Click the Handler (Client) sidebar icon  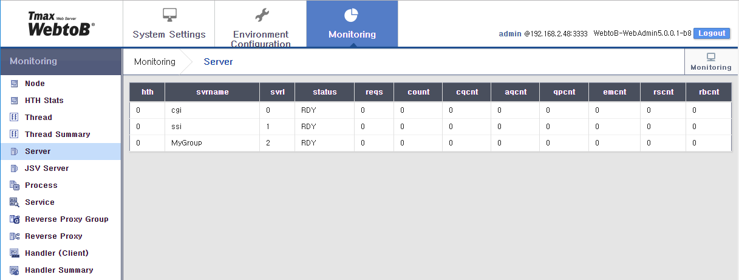(x=15, y=253)
